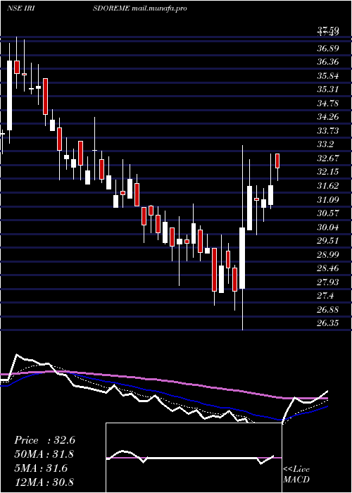Image resolution: width=352 pixels, height=493 pixels.
Task: Click the 31.09 price value
Action: 328,199
